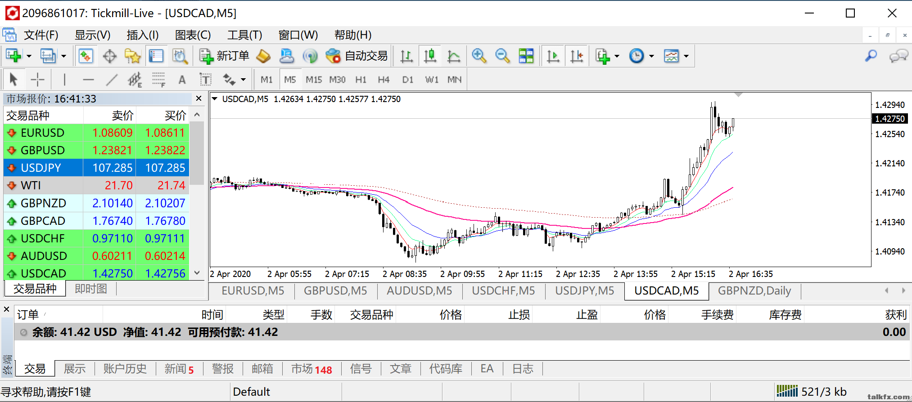This screenshot has height=402, width=912.
Task: Switch to the GBPNZD,Daily chart tab
Action: point(754,291)
